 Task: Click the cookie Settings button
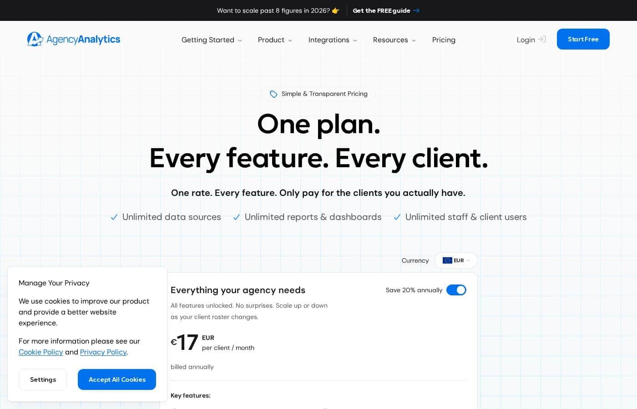point(43,379)
